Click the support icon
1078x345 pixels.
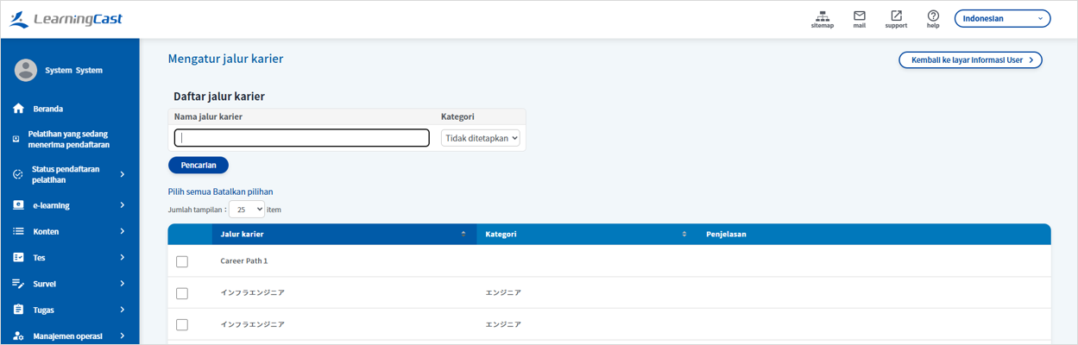tap(896, 16)
